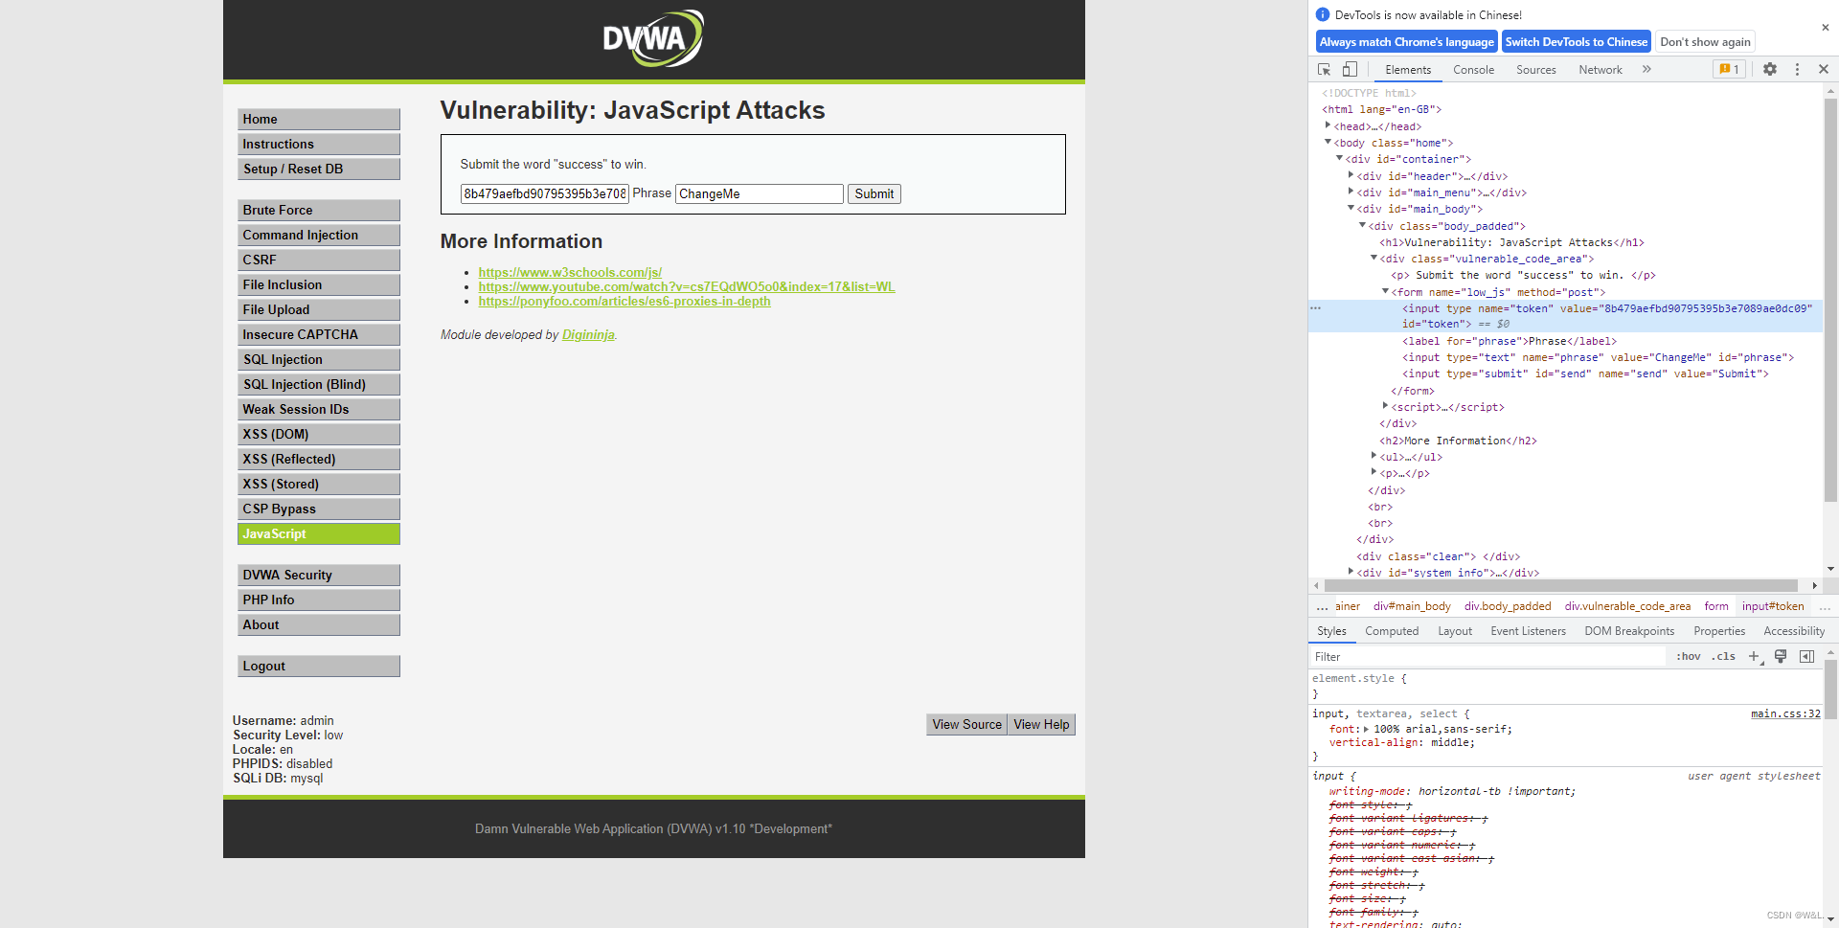This screenshot has width=1839, height=928.
Task: Open Brute Force menu item
Action: click(319, 210)
